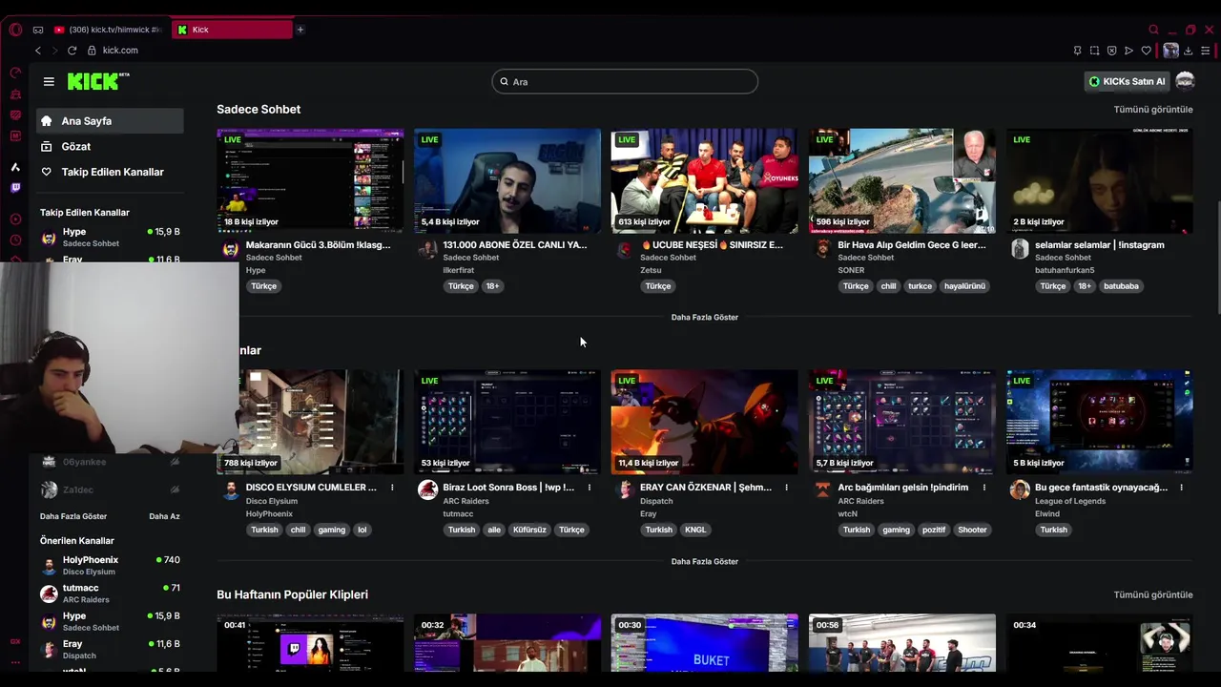Open options menu for ERAY CAN ÖZKENAR stream
Viewport: 1221px width, 687px height.
coord(786,488)
